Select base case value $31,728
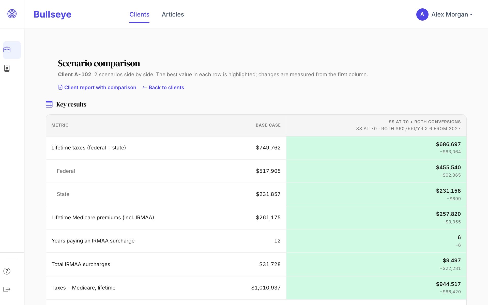 coord(270,264)
